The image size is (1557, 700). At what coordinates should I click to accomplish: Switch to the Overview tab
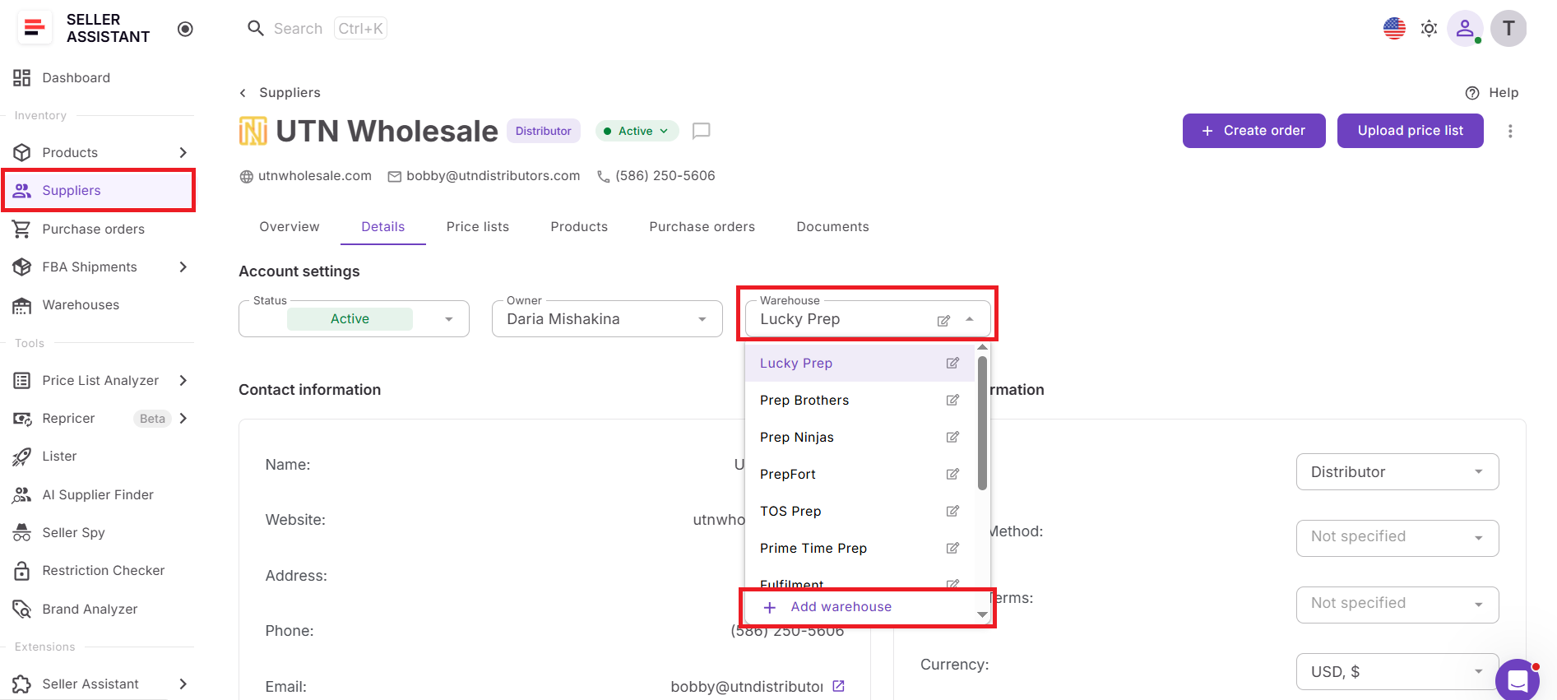click(290, 226)
